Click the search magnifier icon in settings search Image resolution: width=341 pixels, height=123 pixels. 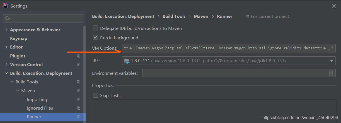pyautogui.click(x=7, y=18)
